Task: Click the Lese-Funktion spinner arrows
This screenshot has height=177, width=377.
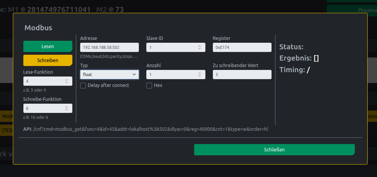Action: pyautogui.click(x=67, y=82)
